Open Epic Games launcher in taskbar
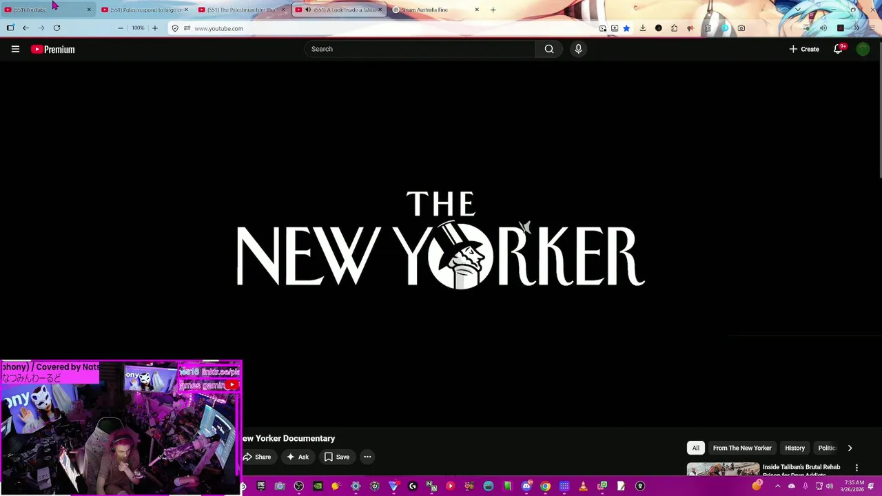Image resolution: width=882 pixels, height=496 pixels. [261, 486]
